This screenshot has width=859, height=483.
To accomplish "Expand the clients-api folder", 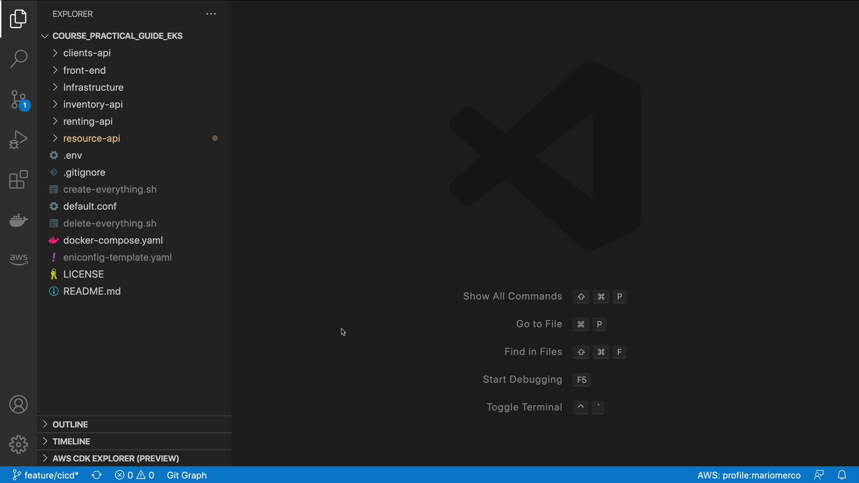I will pos(87,53).
